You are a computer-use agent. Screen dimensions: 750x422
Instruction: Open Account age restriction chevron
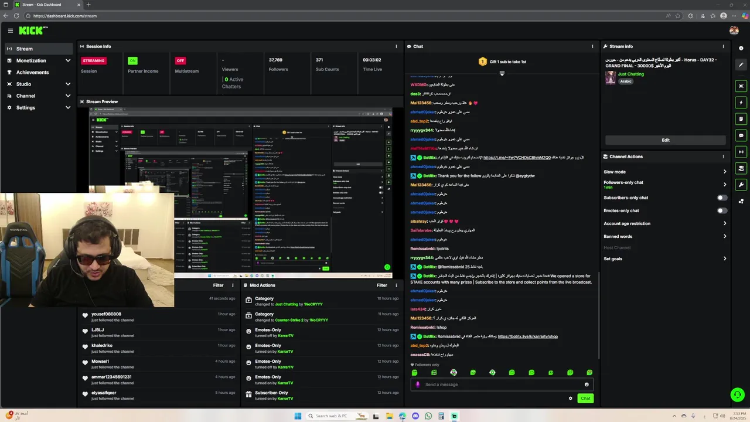tap(724, 223)
